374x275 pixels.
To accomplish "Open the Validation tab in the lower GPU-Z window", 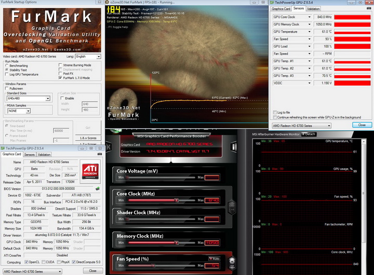I will pyautogui.click(x=44, y=155).
